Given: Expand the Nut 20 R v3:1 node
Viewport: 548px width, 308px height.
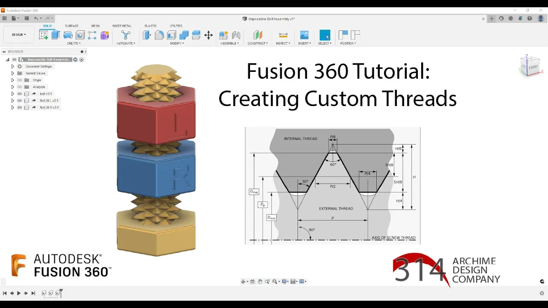Looking at the screenshot, I should [12, 107].
